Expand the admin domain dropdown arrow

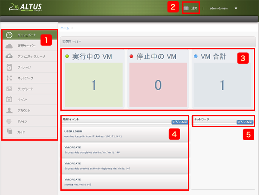tap(236, 8)
